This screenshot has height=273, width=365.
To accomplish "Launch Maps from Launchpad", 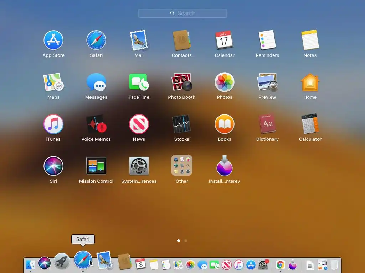I will click(53, 82).
